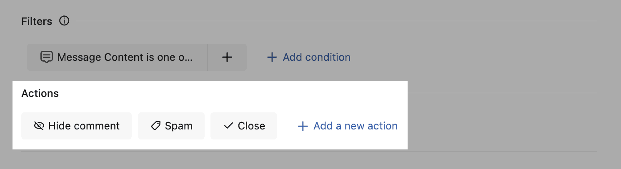The image size is (621, 169).
Task: Click the tag icon on Spam action
Action: click(156, 126)
